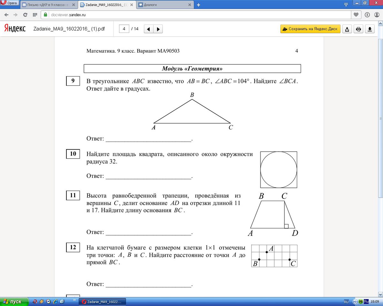This screenshot has width=383, height=306.
Task: Go forward to the next page
Action: [x=16, y=15]
